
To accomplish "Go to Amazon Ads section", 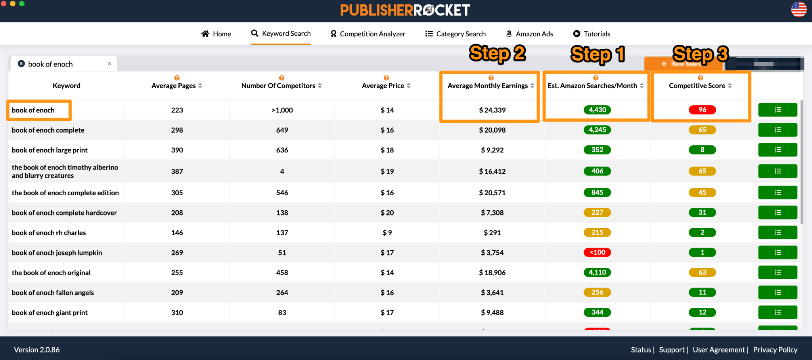I will click(x=529, y=34).
